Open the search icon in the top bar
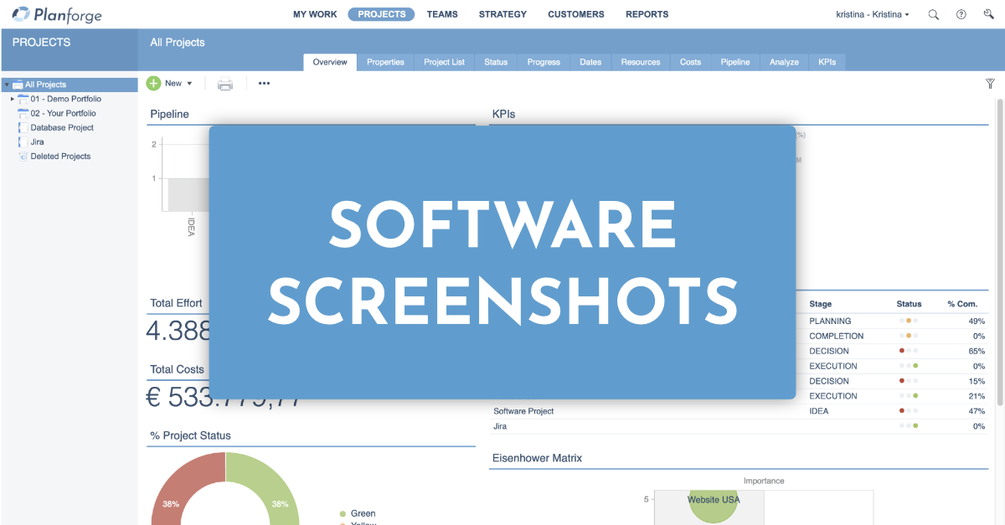The image size is (1005, 525). 933,14
